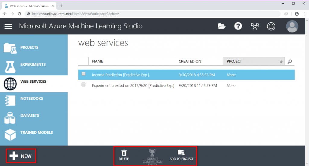The width and height of the screenshot is (309, 166).
Task: Click None in the Income Prediction row
Action: point(231,75)
